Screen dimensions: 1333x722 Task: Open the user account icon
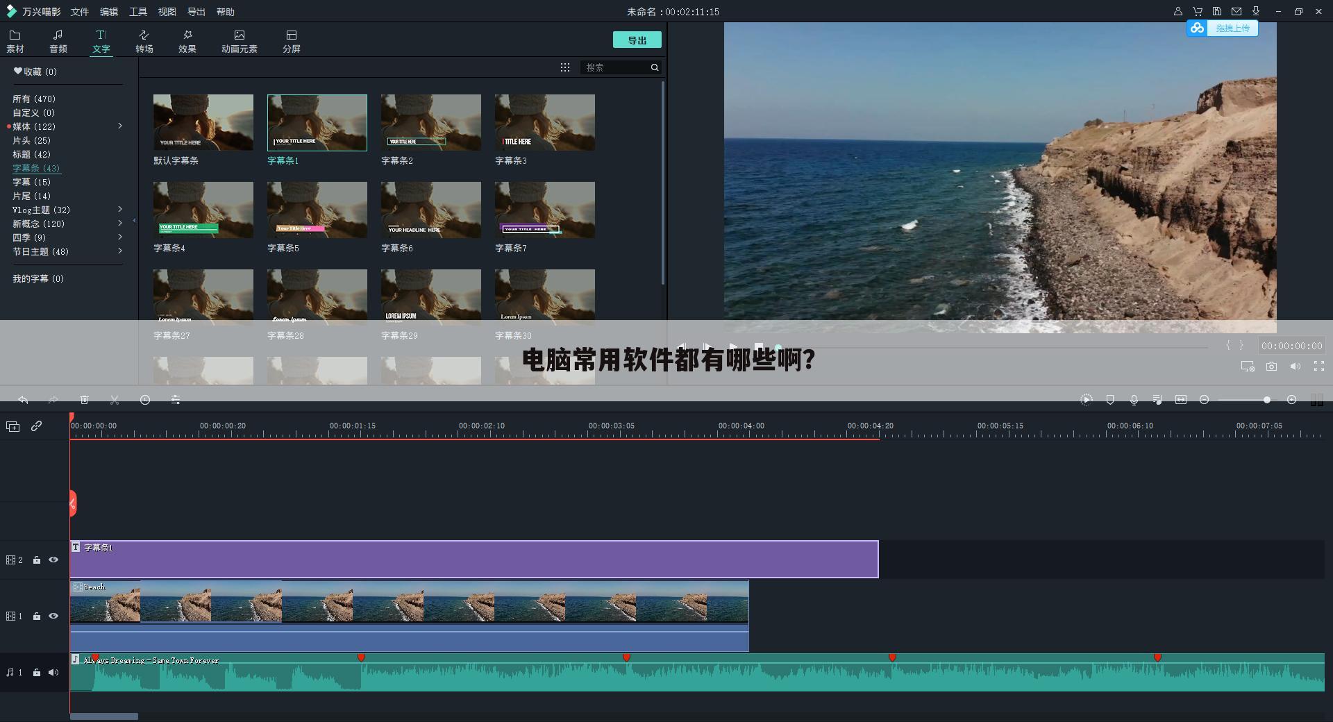tap(1178, 11)
